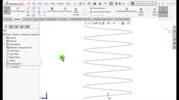This screenshot has height=100, width=179.
Task: Expand the Helix/Spiral1 feature
Action: pos(4,64)
